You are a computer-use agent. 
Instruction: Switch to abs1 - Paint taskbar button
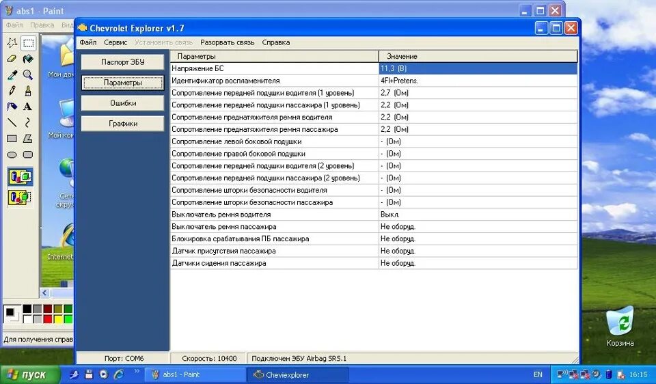click(195, 374)
